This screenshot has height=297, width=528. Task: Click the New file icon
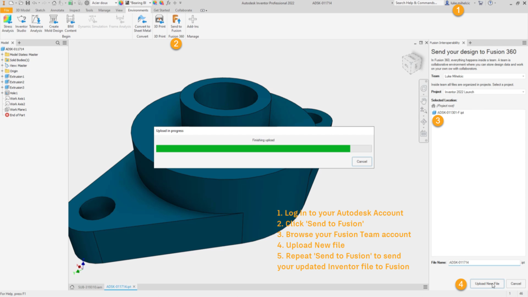pyautogui.click(x=11, y=3)
